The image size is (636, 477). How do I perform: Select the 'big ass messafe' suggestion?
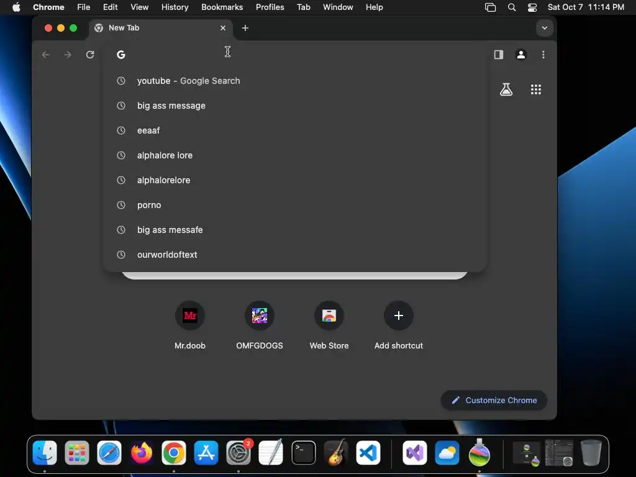294,230
